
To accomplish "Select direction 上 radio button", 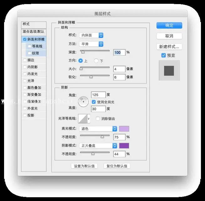I will pos(81,61).
